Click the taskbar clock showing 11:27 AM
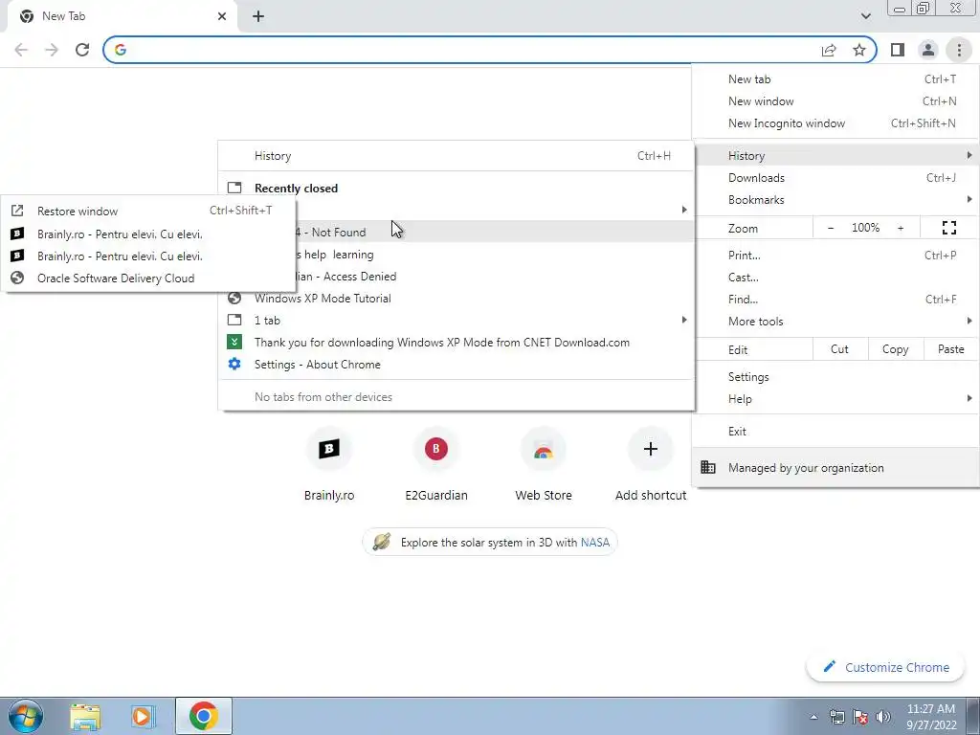980x735 pixels. click(930, 716)
